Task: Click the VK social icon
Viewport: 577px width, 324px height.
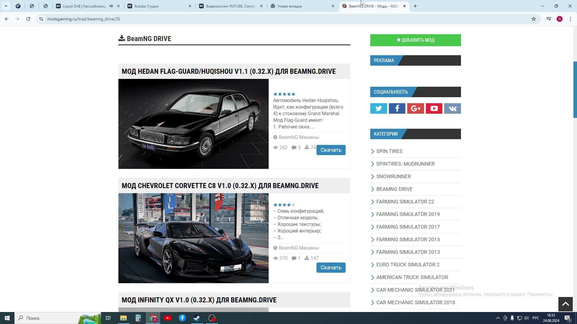Action: click(452, 108)
